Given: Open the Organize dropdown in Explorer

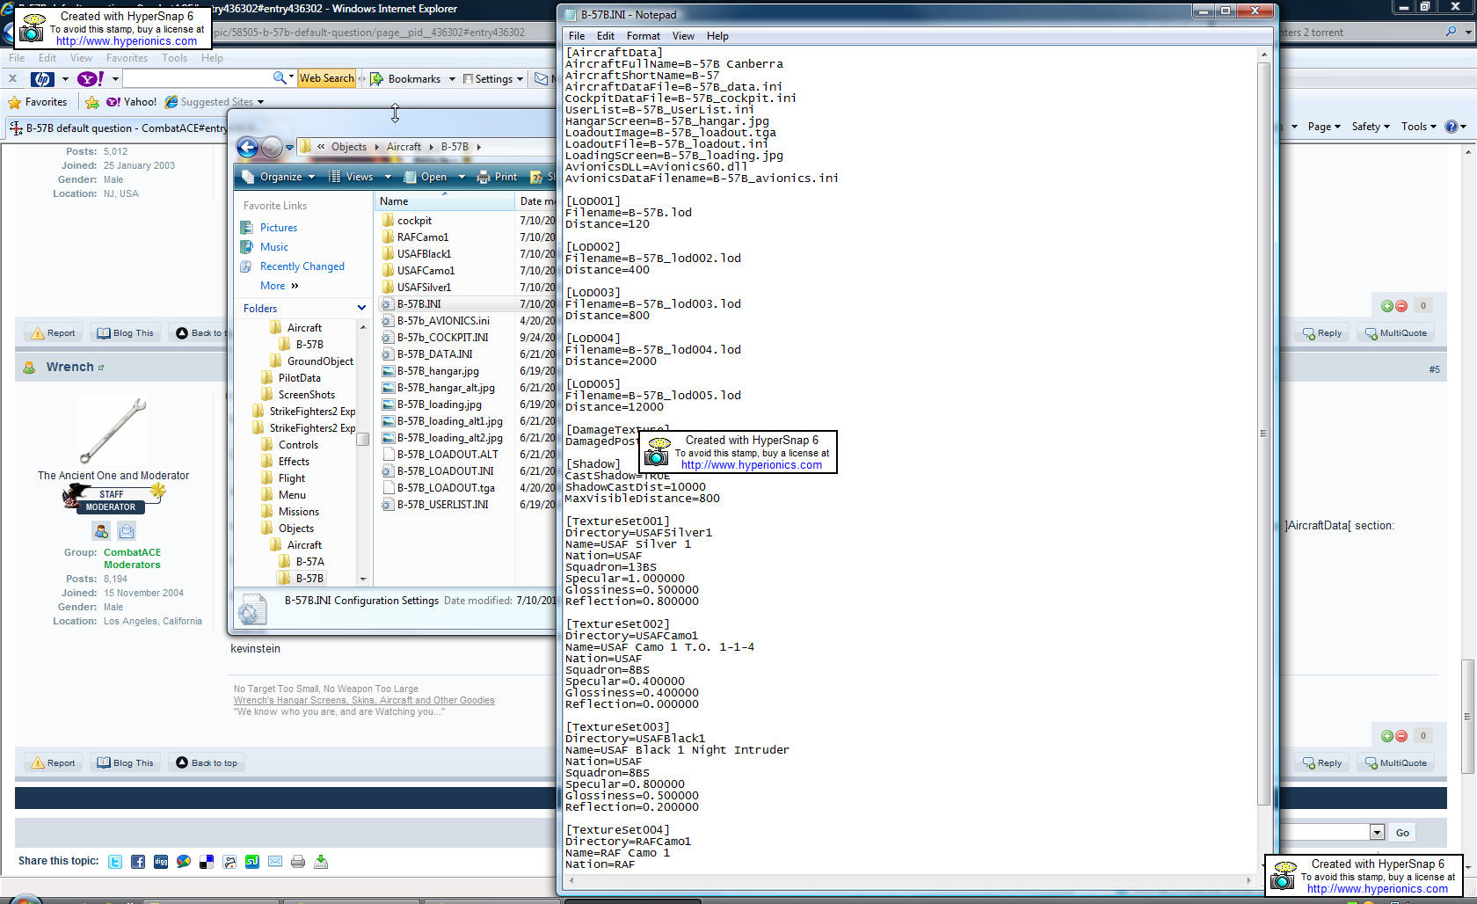Looking at the screenshot, I should 278,177.
